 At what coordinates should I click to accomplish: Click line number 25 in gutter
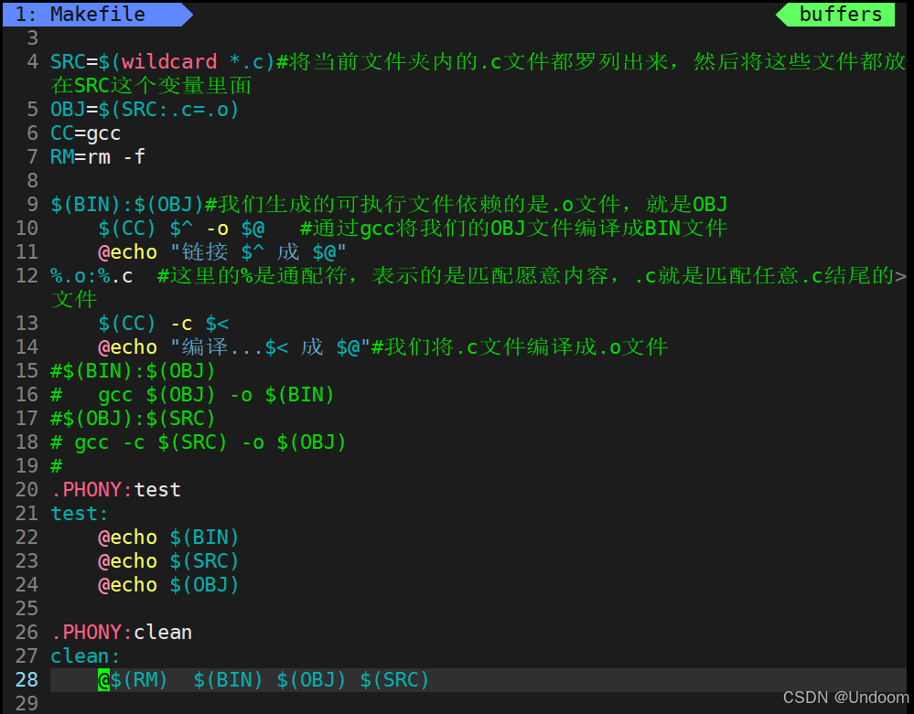27,609
